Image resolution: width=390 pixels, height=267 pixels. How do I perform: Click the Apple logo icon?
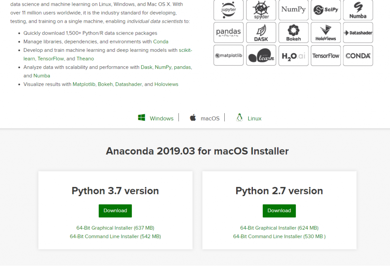[x=193, y=117]
